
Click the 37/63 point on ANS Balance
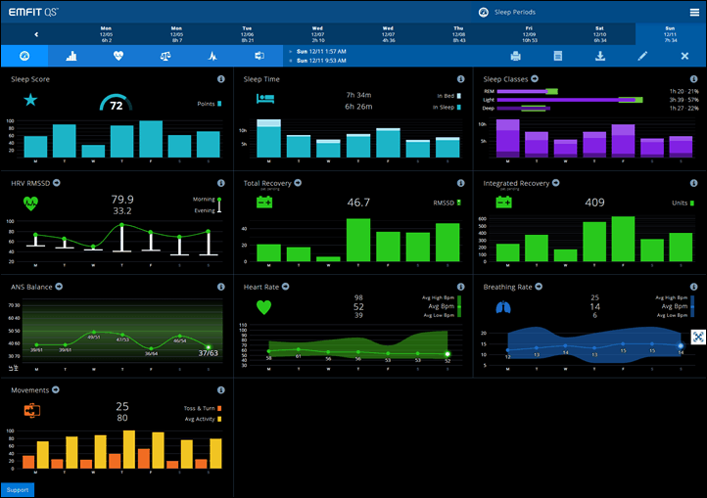coord(209,347)
